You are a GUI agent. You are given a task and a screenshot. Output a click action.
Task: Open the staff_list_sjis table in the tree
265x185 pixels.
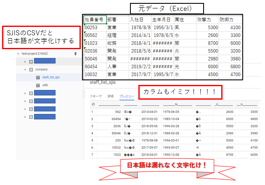click(51, 77)
